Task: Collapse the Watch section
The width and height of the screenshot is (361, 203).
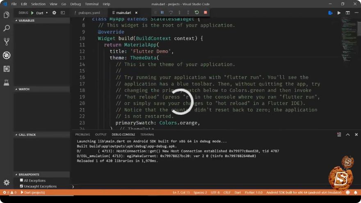Action: pyautogui.click(x=42, y=89)
